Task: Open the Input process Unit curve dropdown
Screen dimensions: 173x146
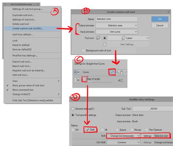Action: coord(117,32)
